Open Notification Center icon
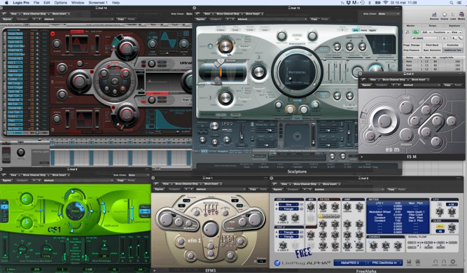The width and height of the screenshot is (467, 273). (461, 3)
